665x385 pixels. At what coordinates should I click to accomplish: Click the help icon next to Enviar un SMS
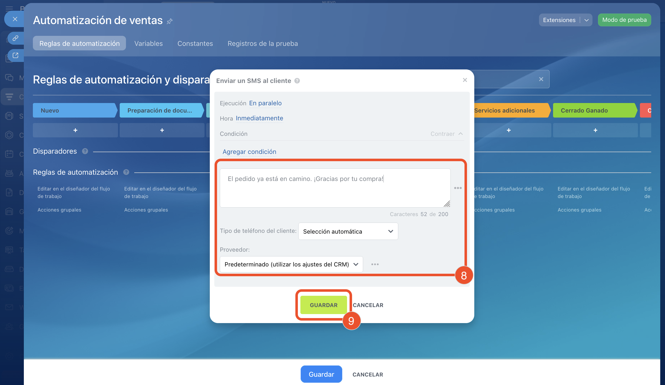pos(297,81)
